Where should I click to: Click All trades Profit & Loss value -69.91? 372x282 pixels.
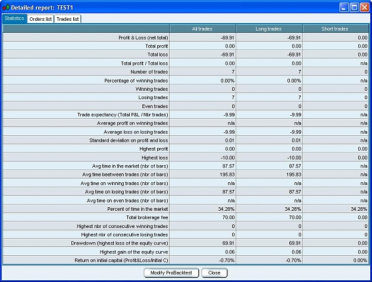(227, 37)
